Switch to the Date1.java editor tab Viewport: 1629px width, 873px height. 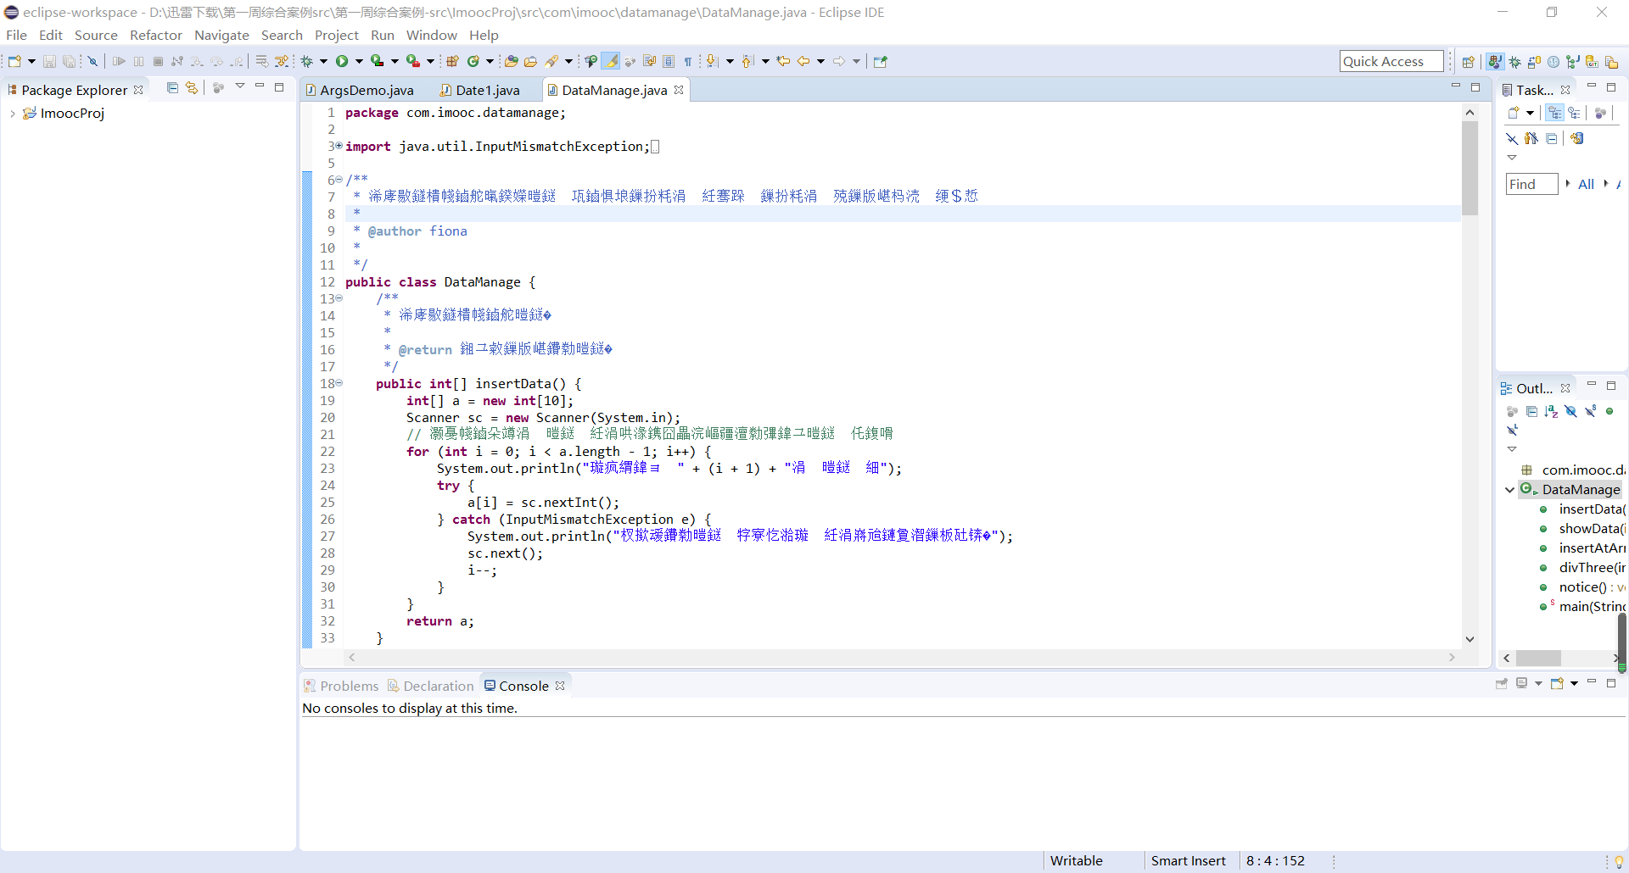480,90
